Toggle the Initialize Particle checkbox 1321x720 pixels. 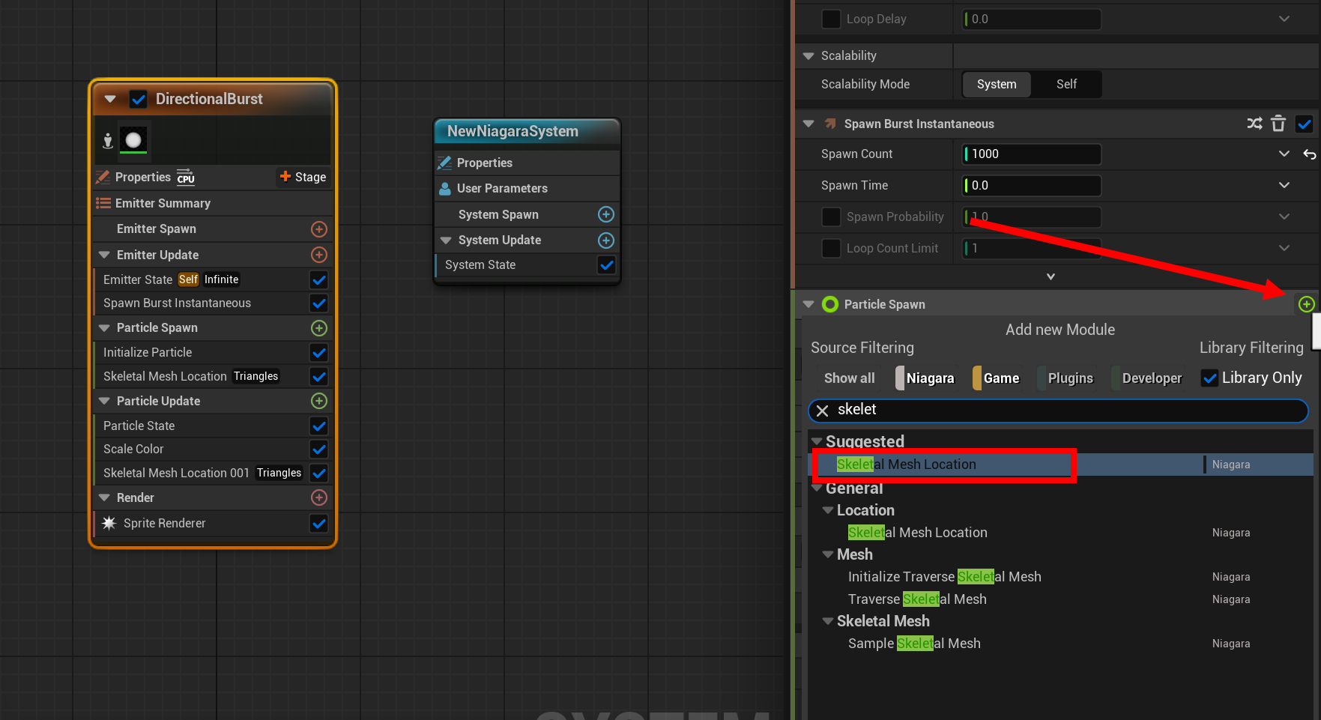coord(319,352)
